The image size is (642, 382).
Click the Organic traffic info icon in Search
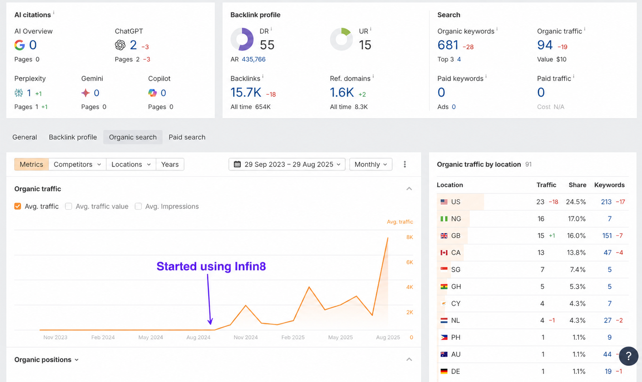pos(585,29)
